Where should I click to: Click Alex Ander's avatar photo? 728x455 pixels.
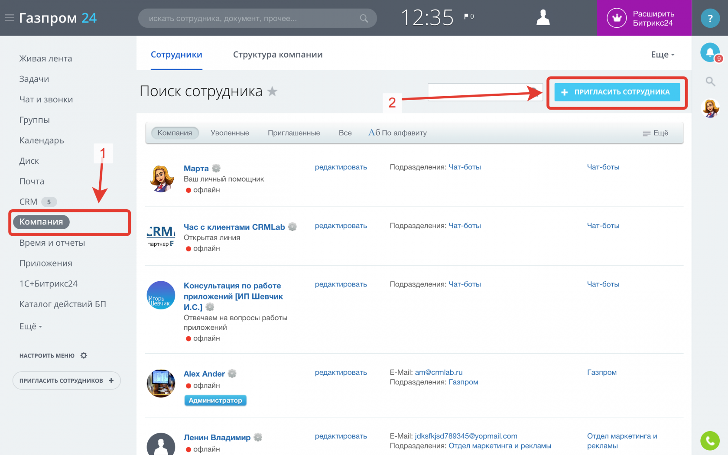click(161, 383)
